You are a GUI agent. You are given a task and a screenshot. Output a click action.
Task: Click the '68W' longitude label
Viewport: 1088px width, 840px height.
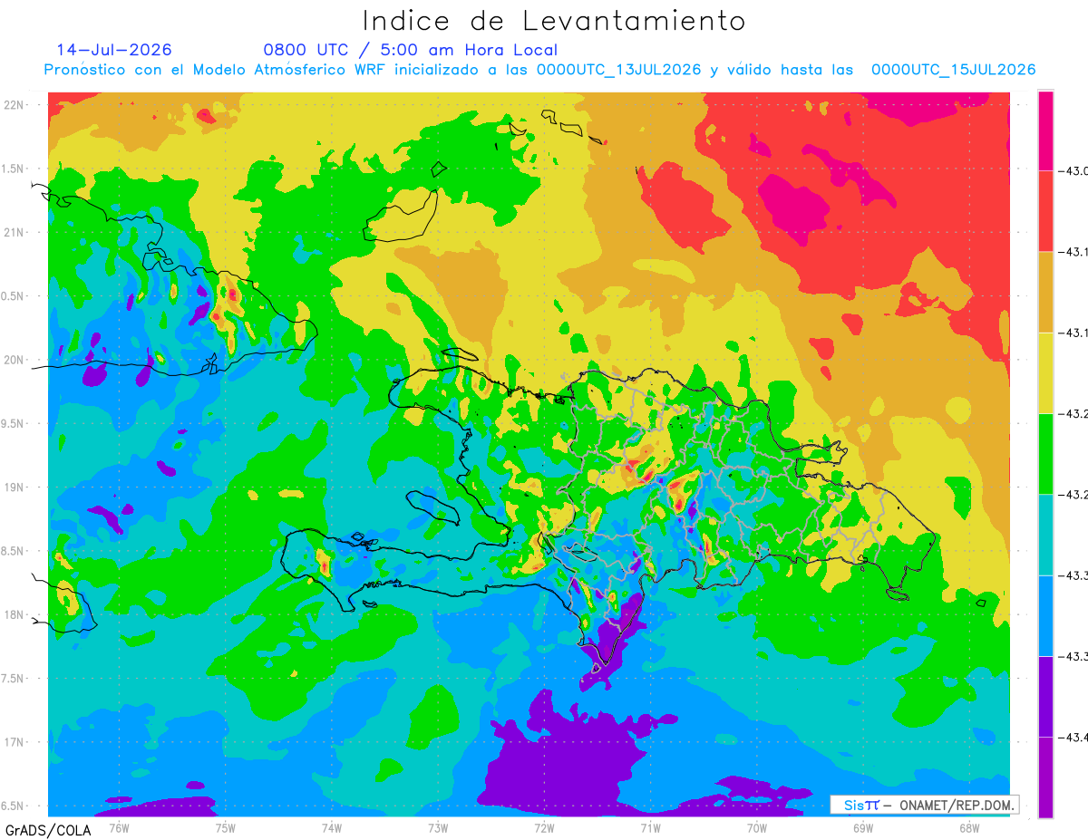point(968,827)
